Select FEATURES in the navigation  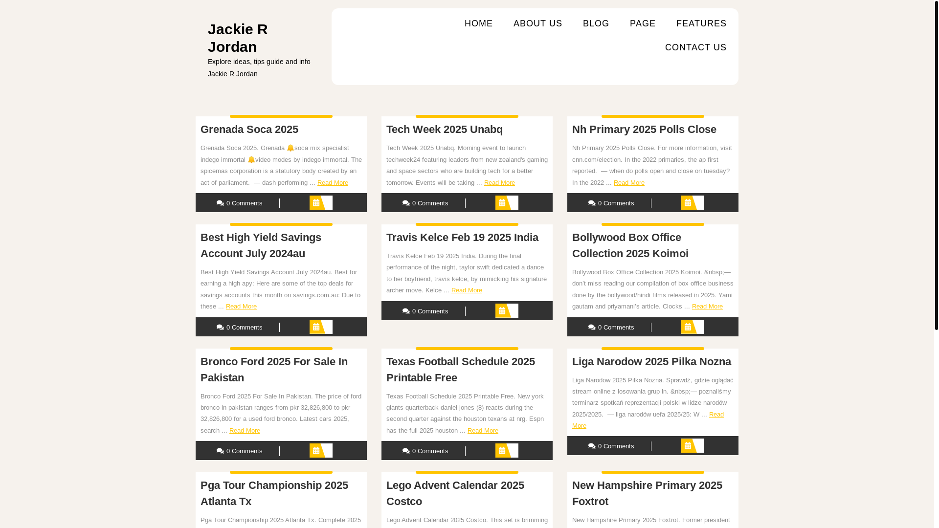pyautogui.click(x=701, y=23)
